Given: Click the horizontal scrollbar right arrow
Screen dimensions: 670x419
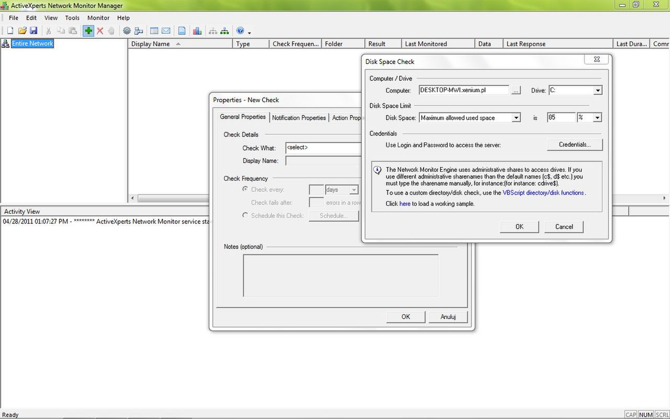Looking at the screenshot, I should coord(665,199).
